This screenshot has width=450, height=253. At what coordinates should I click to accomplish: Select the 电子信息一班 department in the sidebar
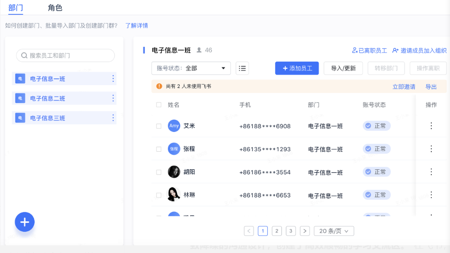click(x=64, y=79)
